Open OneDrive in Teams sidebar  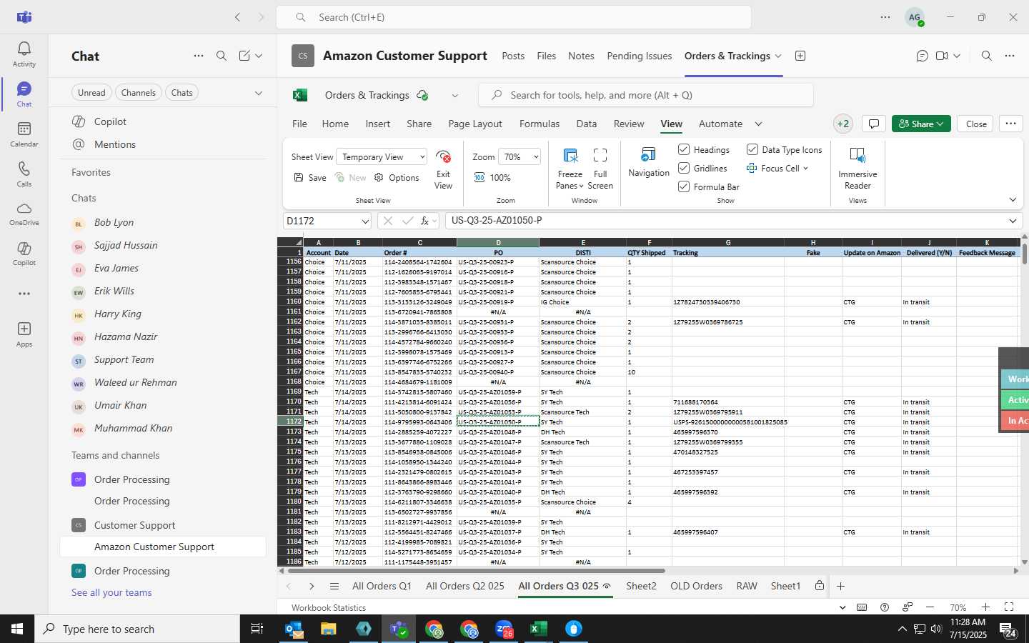tap(24, 214)
